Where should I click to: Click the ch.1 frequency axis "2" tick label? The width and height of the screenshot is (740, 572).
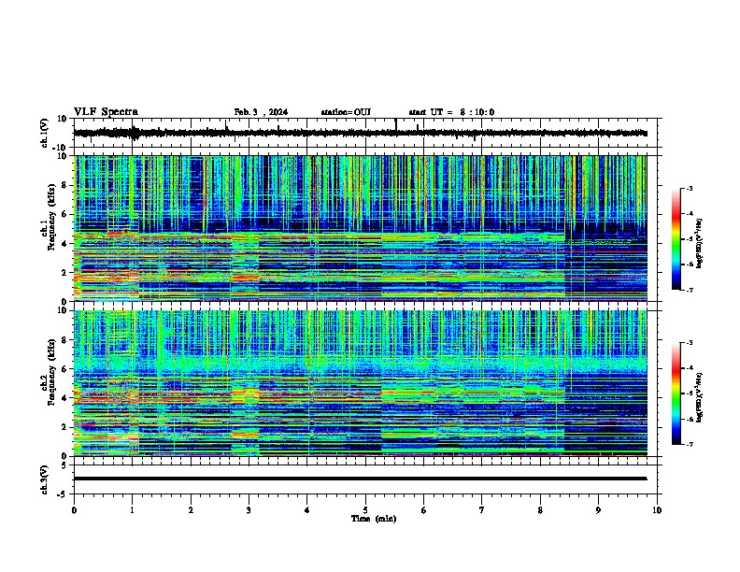coord(64,272)
